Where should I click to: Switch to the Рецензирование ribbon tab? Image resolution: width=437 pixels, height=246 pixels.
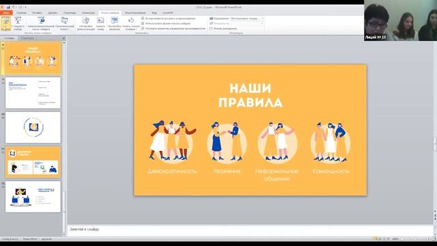(135, 13)
